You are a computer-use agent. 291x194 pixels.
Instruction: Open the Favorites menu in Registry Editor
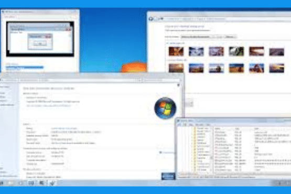coord(200,125)
